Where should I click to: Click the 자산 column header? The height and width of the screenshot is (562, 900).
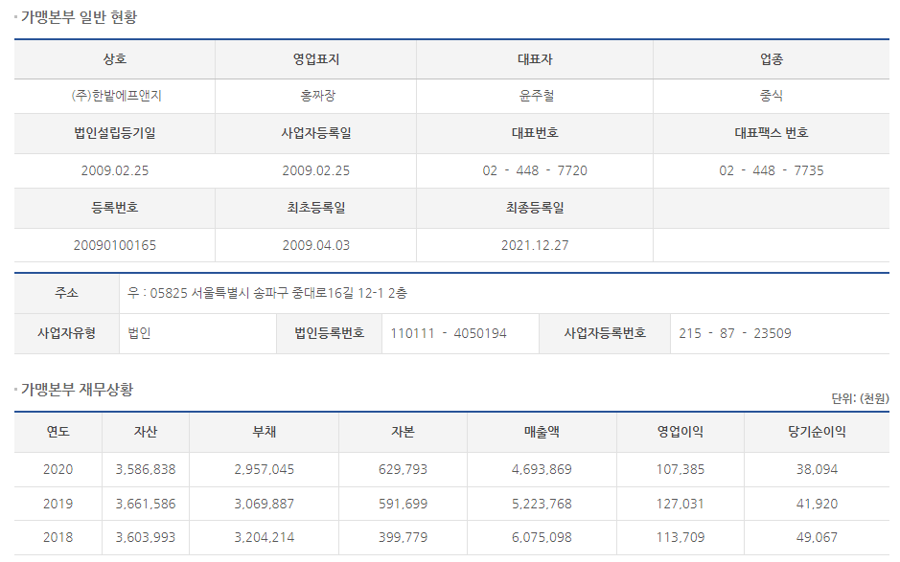pos(146,432)
